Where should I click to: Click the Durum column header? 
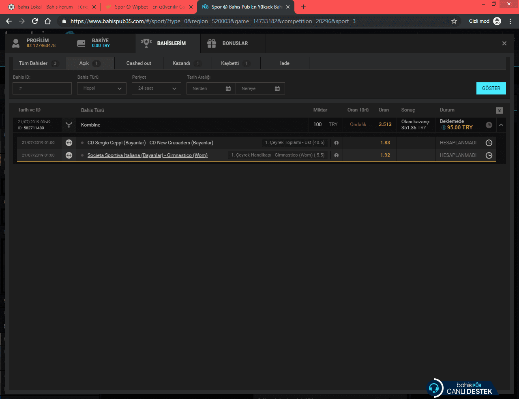[x=447, y=110]
